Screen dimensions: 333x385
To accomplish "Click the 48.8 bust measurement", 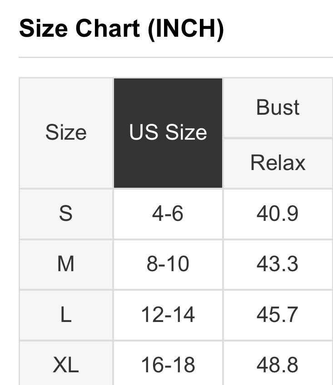I will tap(278, 365).
